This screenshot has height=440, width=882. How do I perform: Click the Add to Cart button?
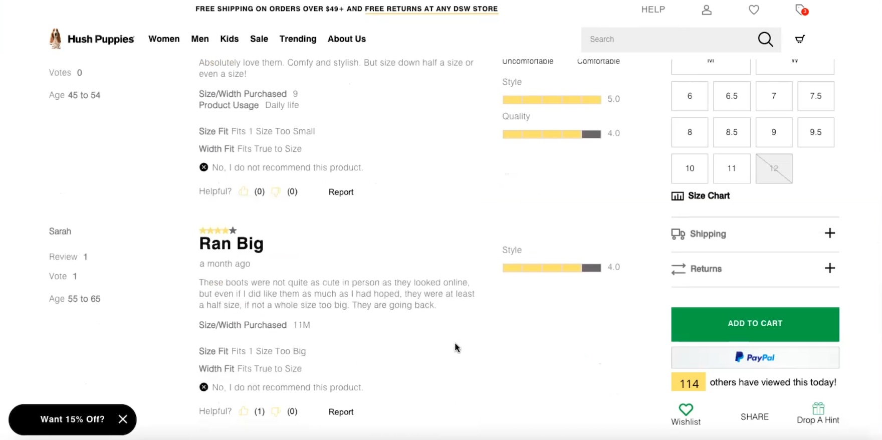755,324
